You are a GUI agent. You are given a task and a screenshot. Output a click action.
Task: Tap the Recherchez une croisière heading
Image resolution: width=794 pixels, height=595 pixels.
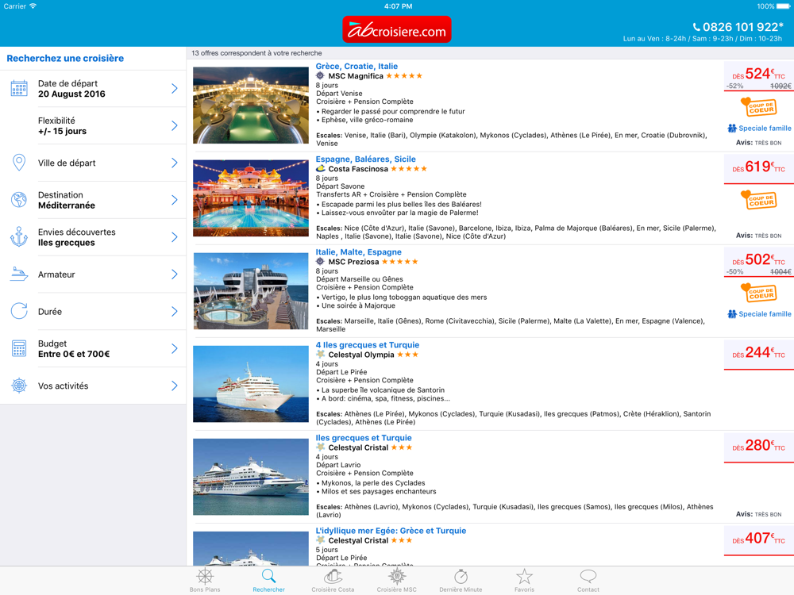point(65,58)
